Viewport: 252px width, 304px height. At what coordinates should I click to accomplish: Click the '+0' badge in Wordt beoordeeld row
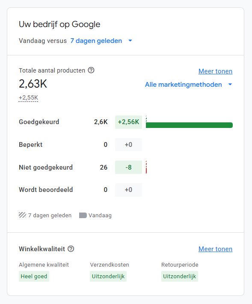[128, 190]
